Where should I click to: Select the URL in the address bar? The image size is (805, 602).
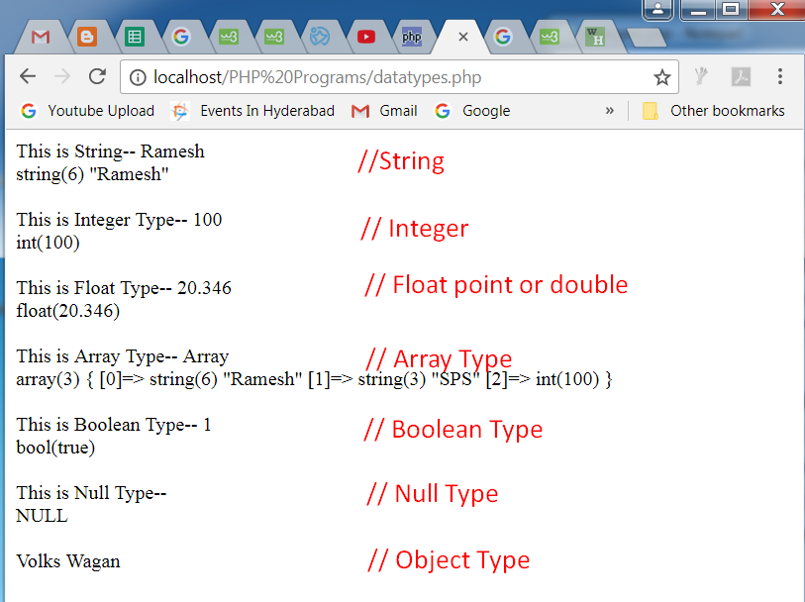tap(297, 75)
